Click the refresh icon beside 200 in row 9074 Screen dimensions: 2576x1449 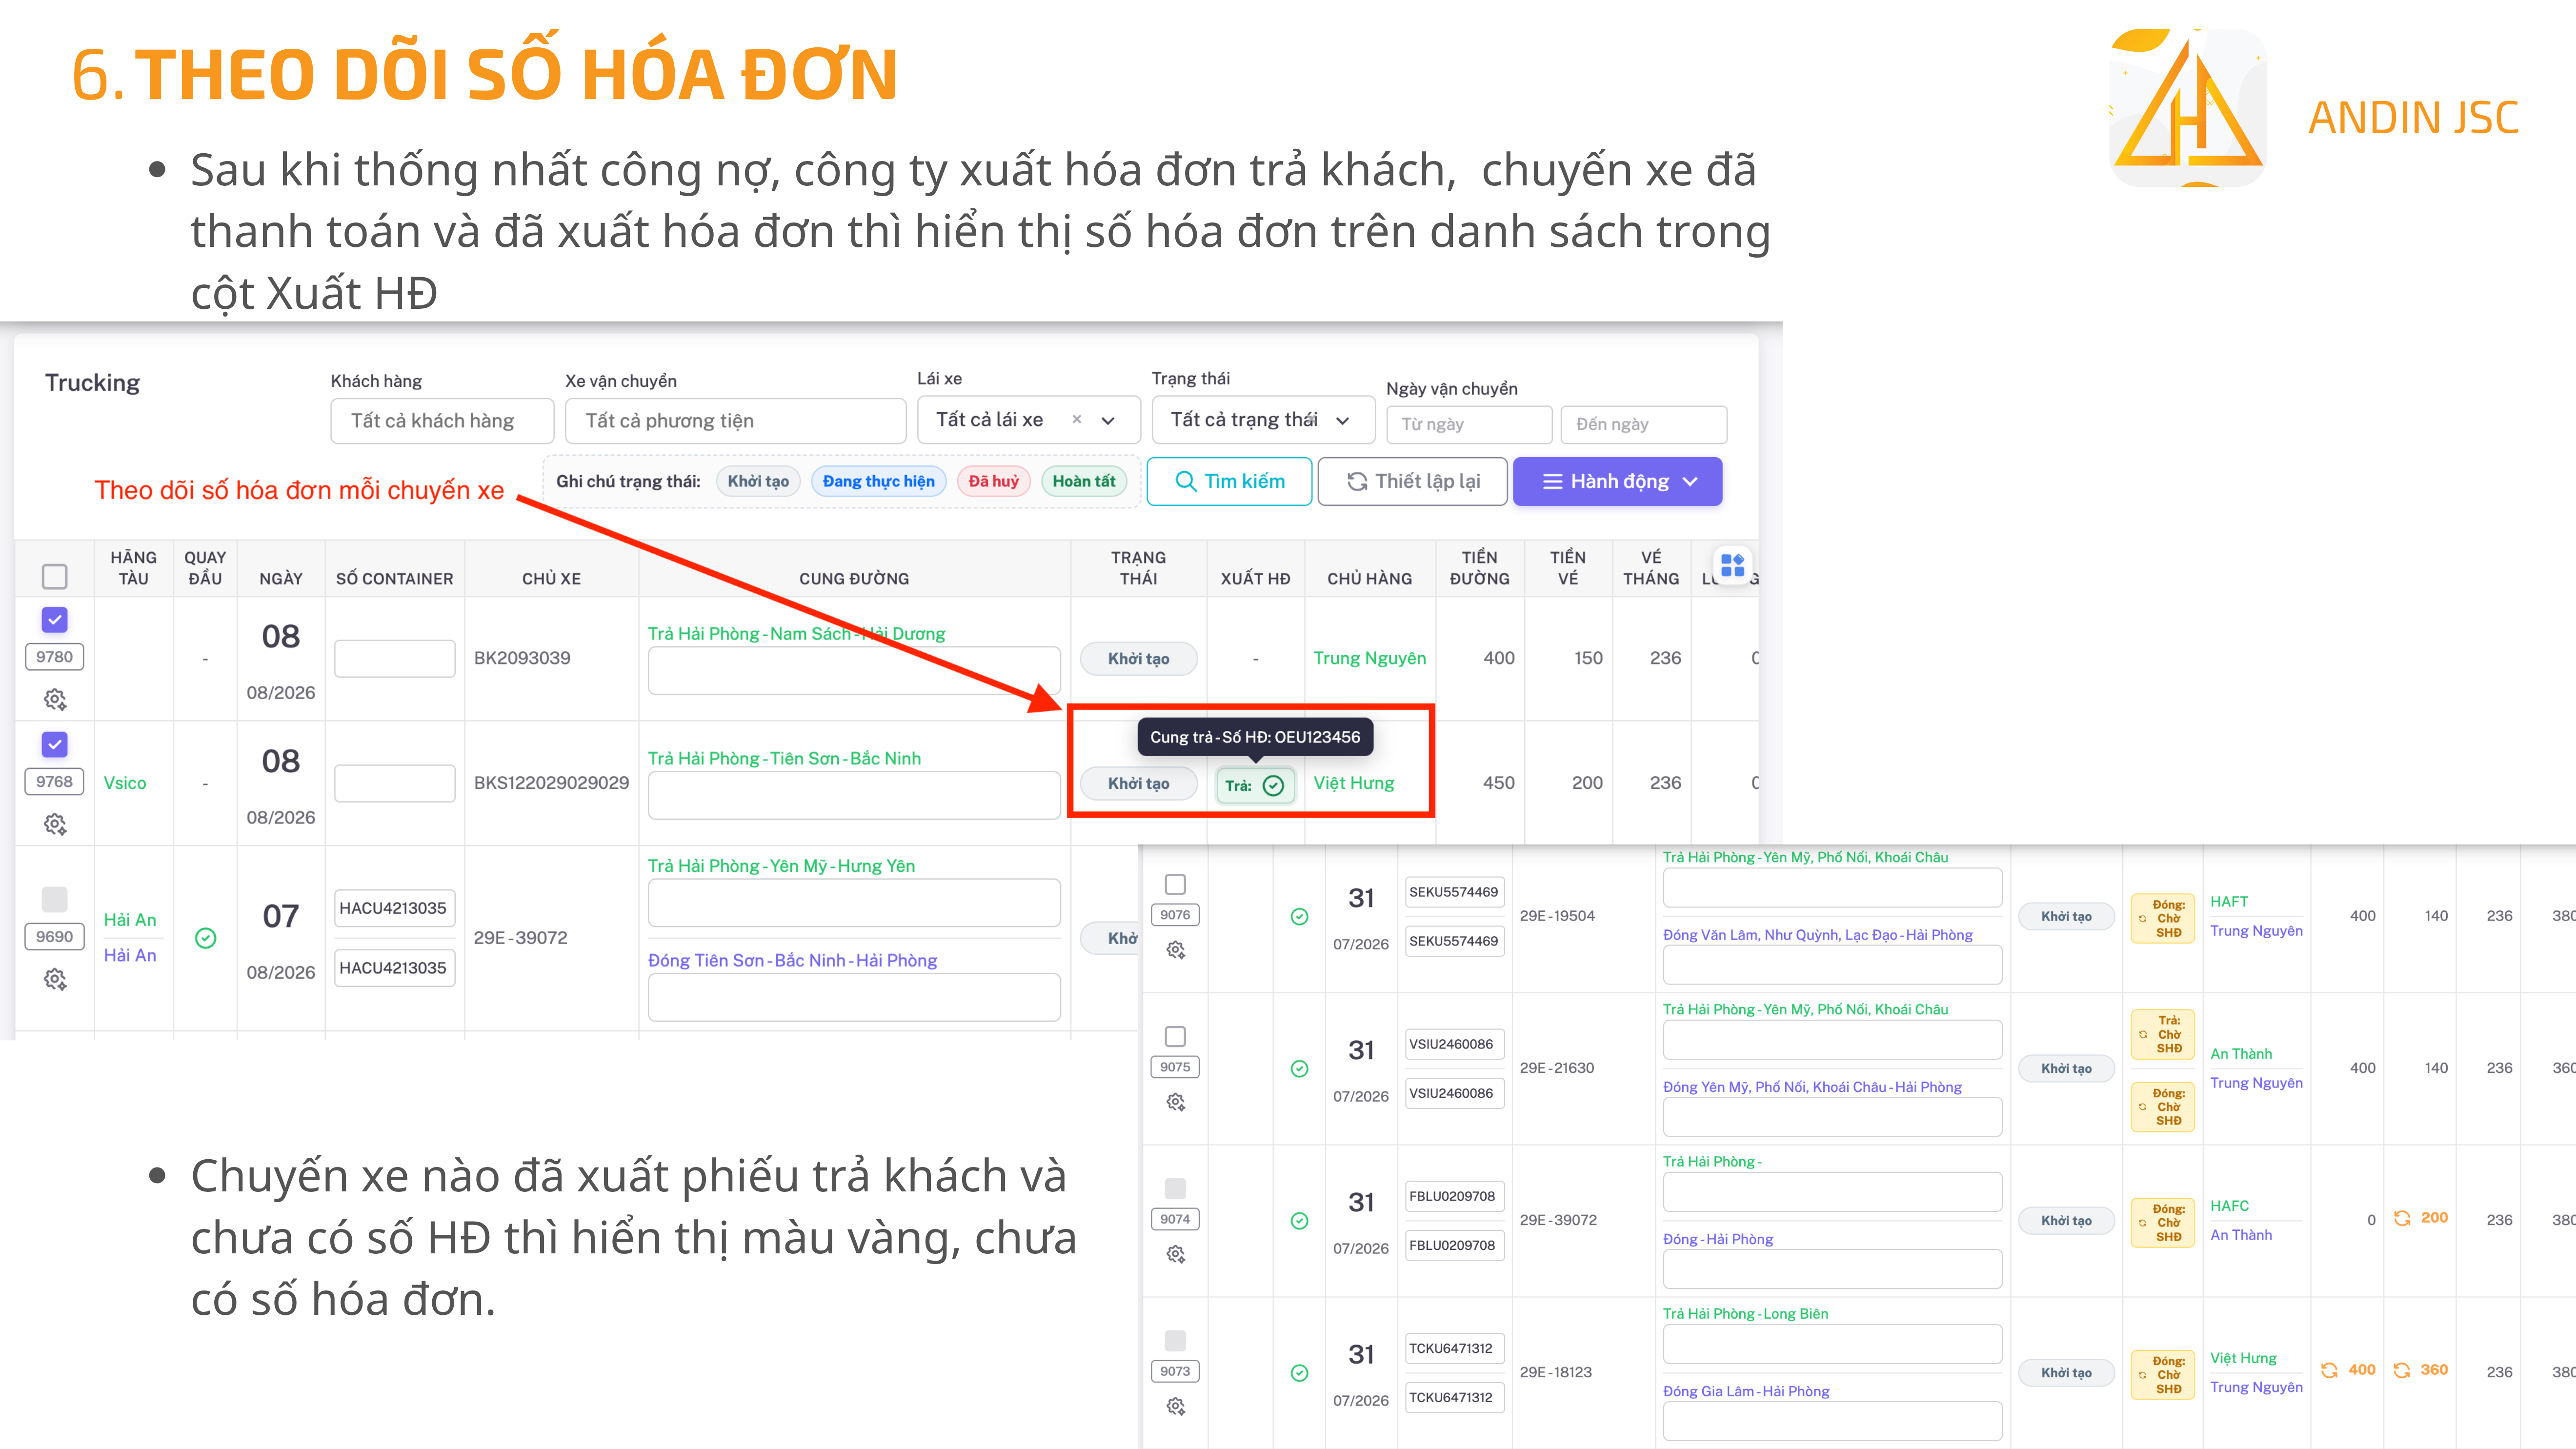point(2402,1218)
